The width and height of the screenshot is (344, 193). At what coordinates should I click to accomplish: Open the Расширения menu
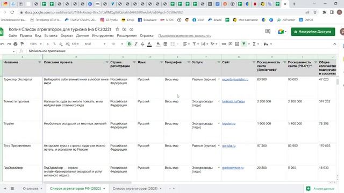(127, 35)
